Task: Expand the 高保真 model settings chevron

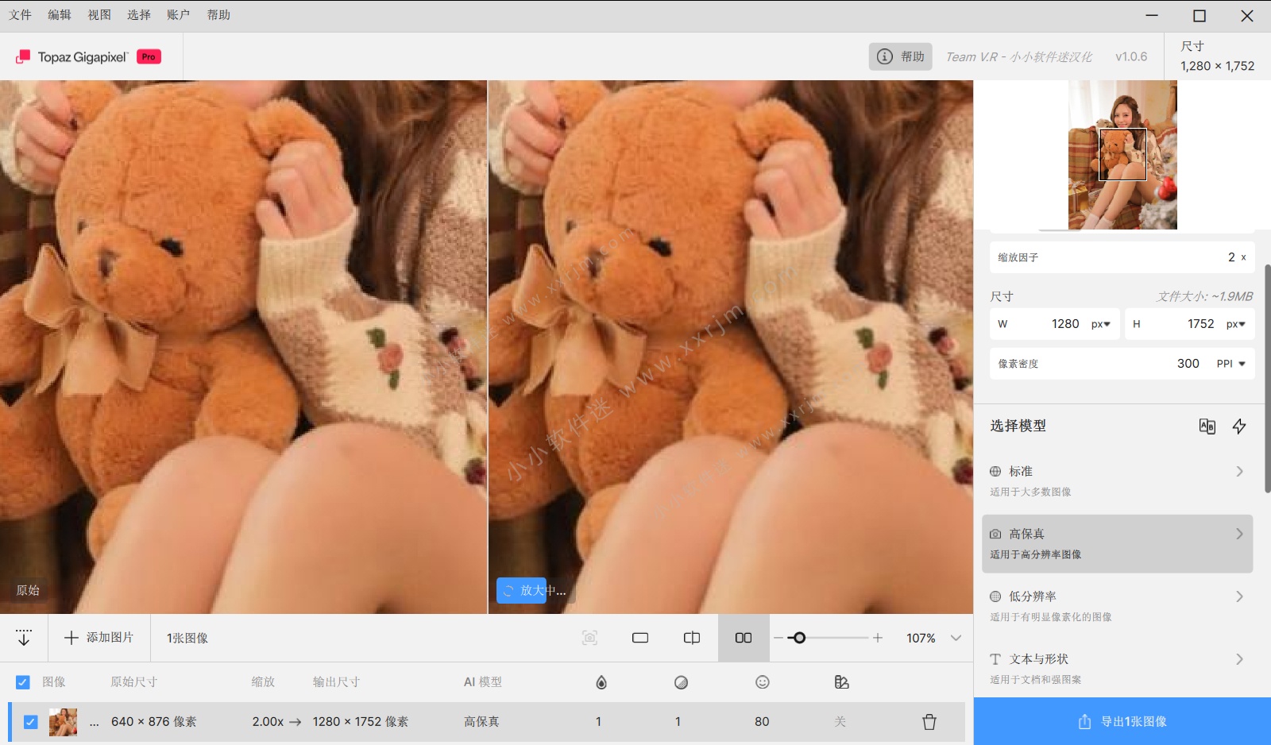Action: [x=1240, y=534]
